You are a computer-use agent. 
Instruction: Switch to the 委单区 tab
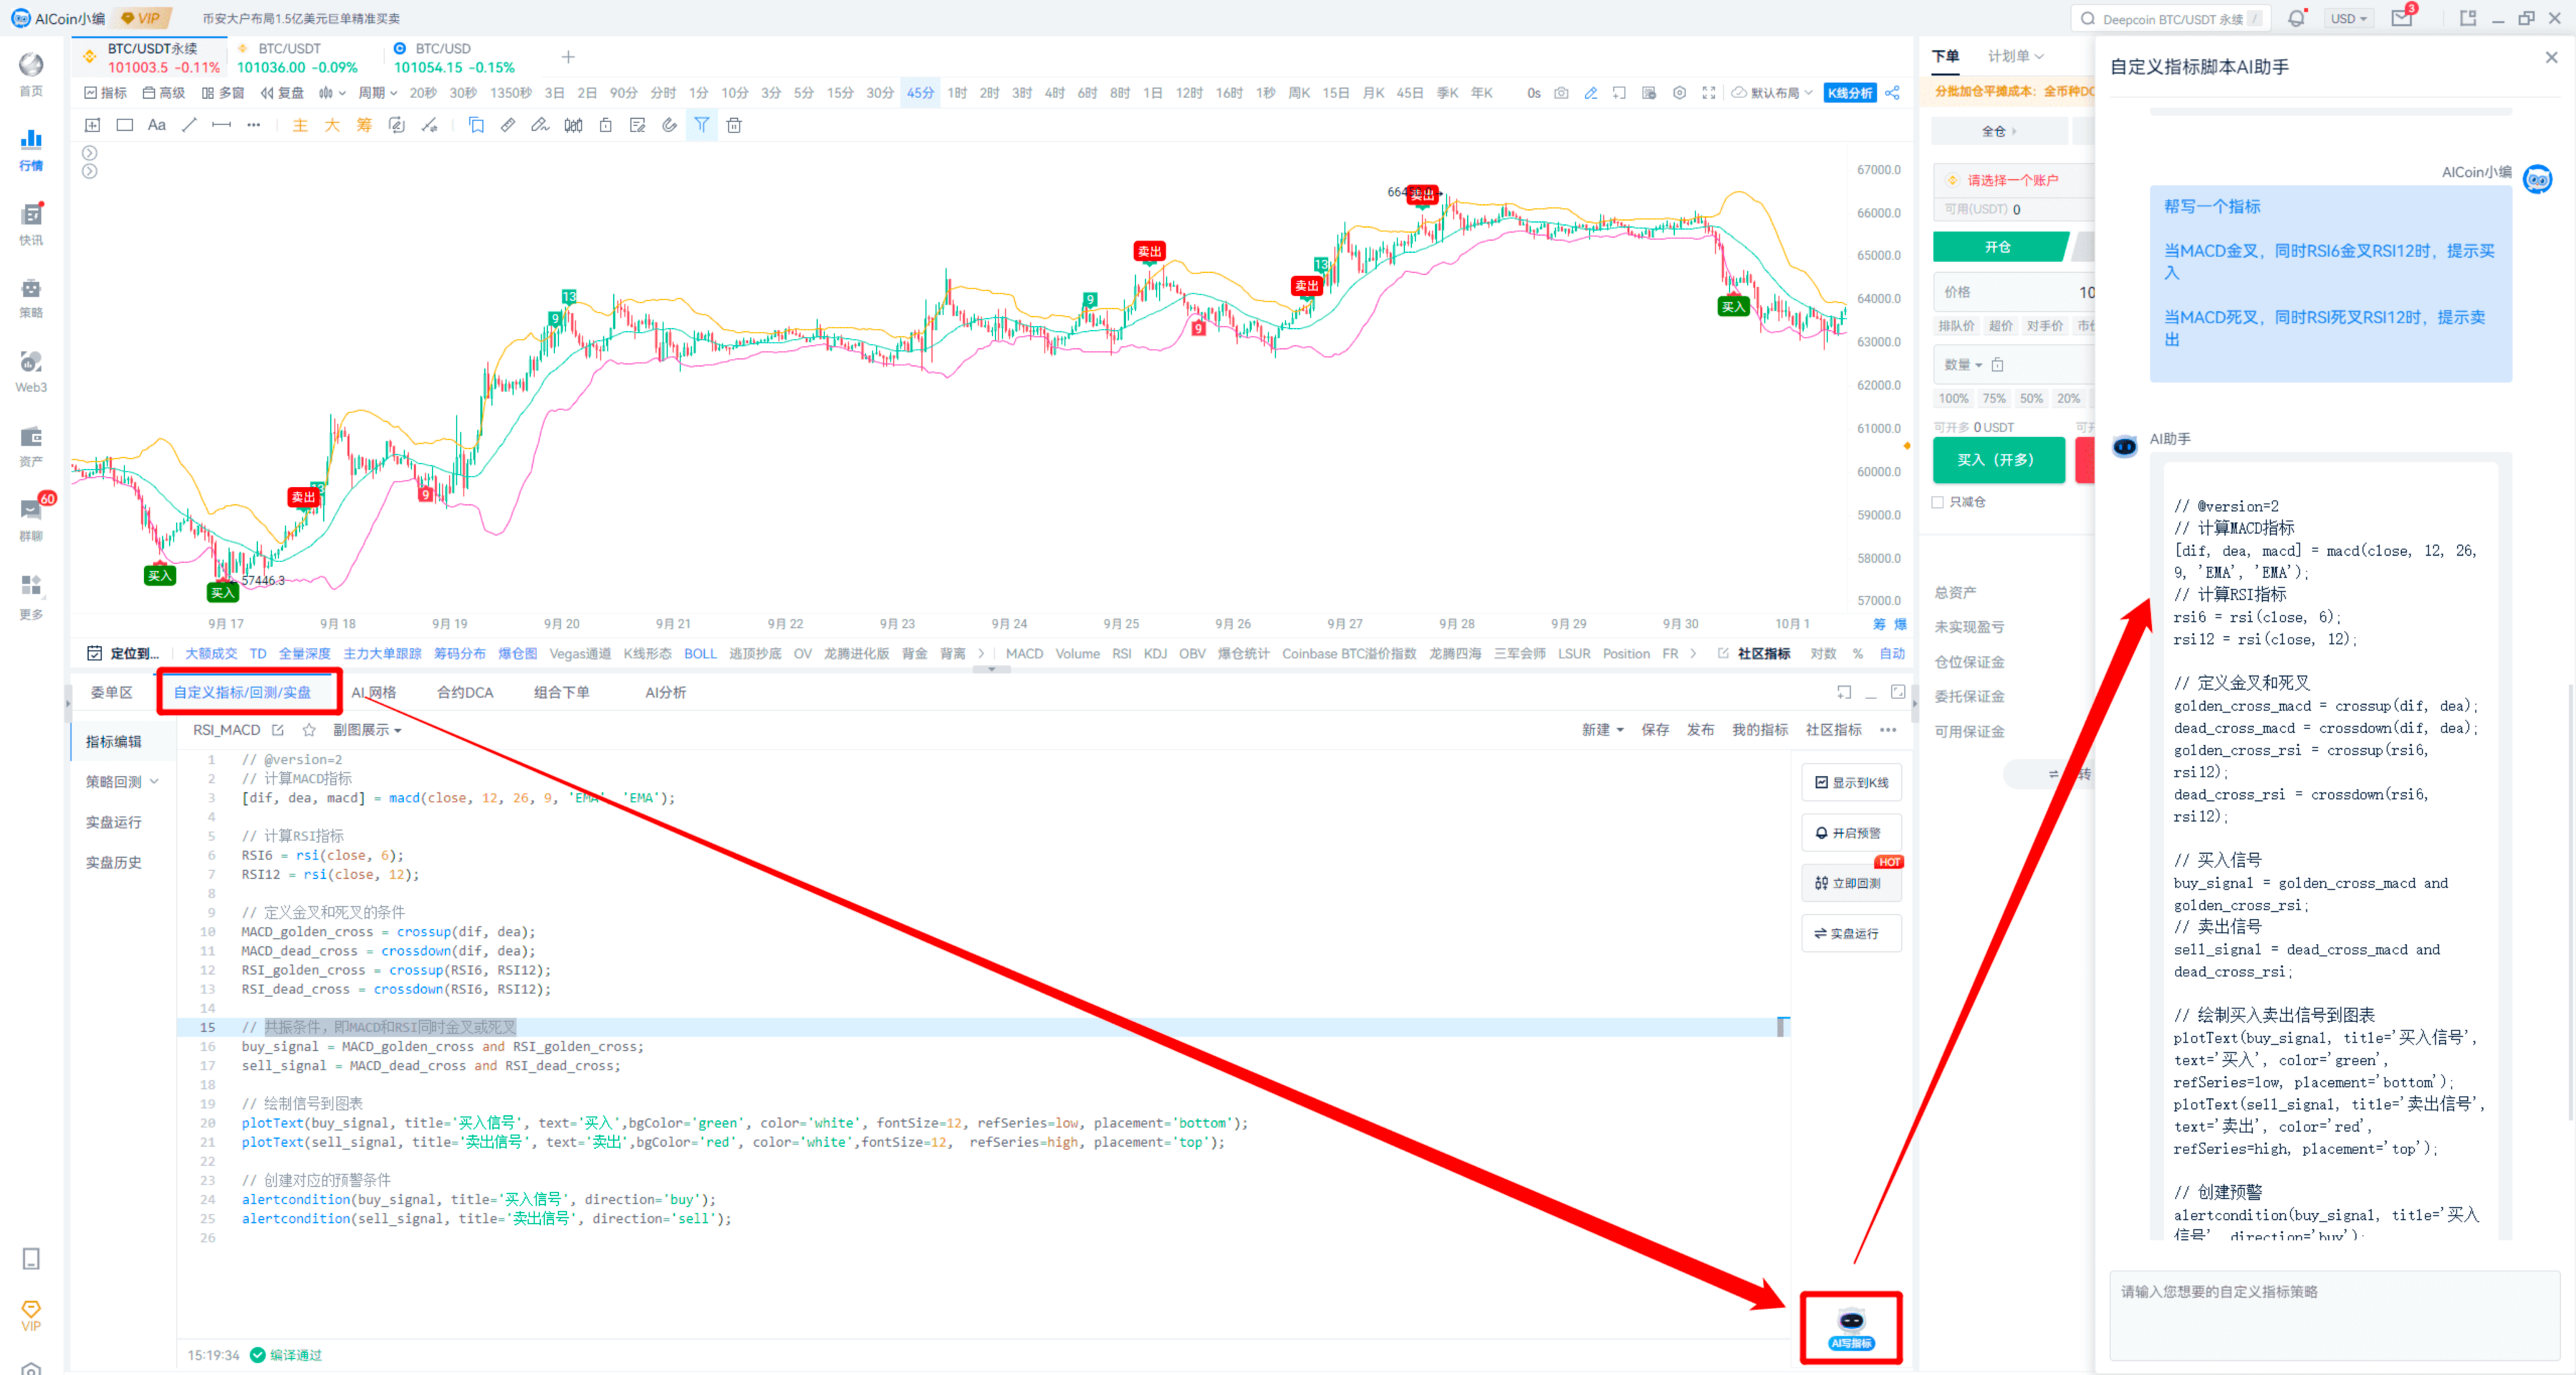click(x=111, y=692)
